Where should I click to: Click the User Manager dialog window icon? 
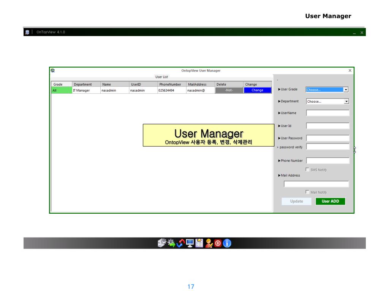point(53,70)
